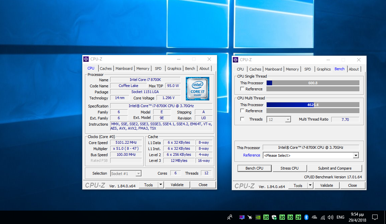Screen dimensions: 386x224
Task: Click the Multiplier value x 51.0 ( 8 - 47 )
Action: click(126, 148)
